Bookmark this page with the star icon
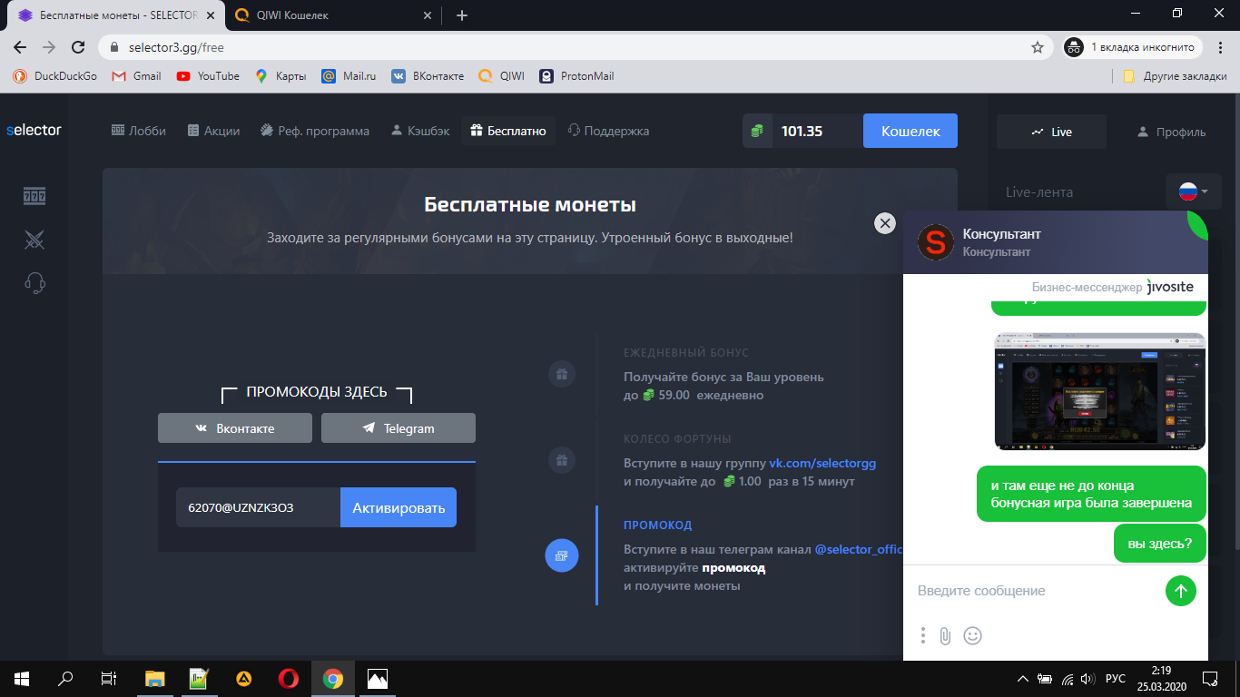The image size is (1240, 697). tap(1038, 47)
